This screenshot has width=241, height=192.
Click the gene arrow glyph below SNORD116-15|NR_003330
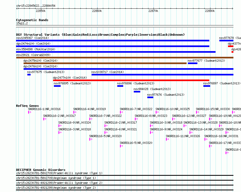coord(197,112)
